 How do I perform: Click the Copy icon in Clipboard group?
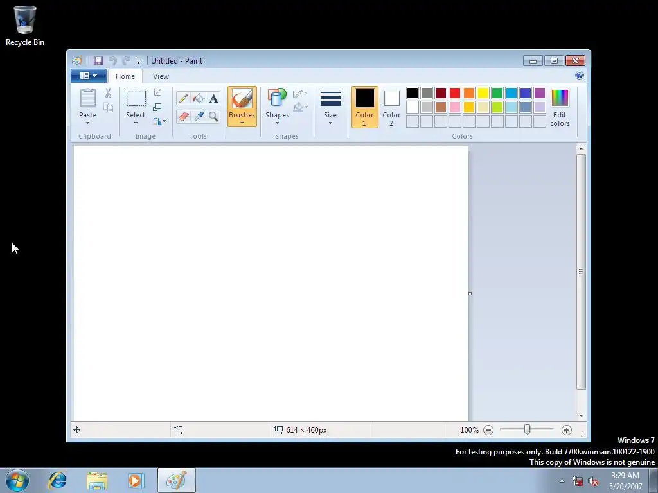pyautogui.click(x=108, y=107)
